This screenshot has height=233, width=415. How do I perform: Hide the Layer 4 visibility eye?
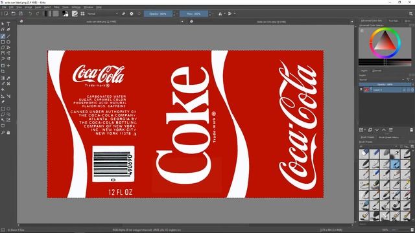[x=361, y=90]
